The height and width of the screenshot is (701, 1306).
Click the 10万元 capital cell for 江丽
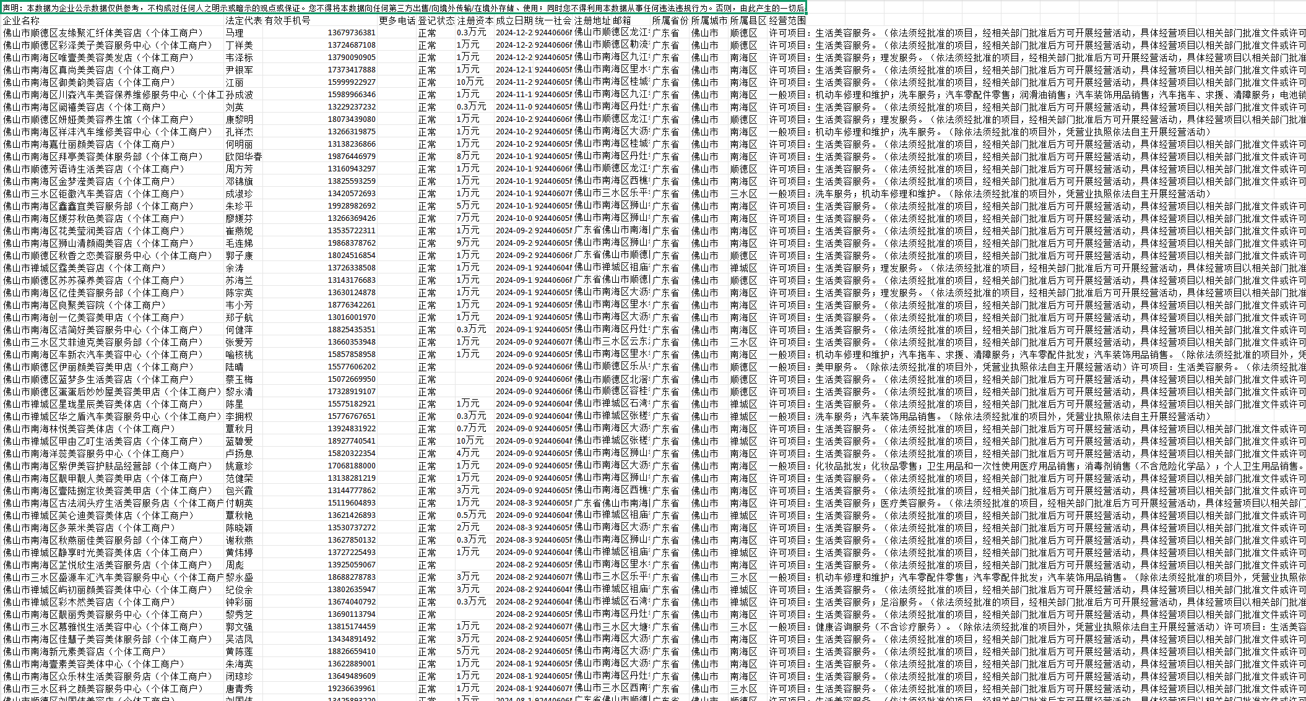pyautogui.click(x=470, y=82)
